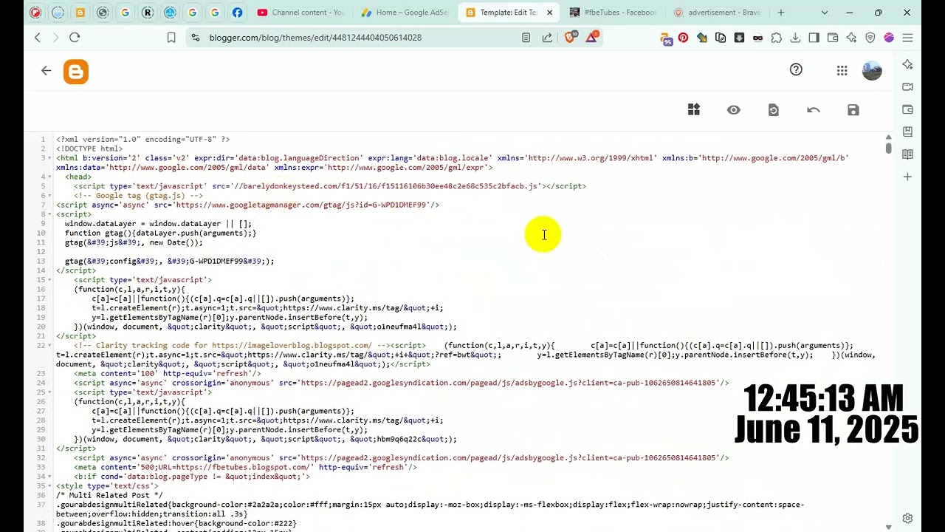
Task: Toggle the browser sidebar panel icon
Action: (x=814, y=38)
